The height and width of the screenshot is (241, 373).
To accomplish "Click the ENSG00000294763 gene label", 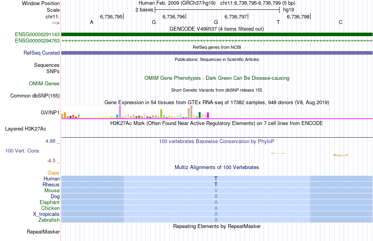I will pyautogui.click(x=37, y=41).
